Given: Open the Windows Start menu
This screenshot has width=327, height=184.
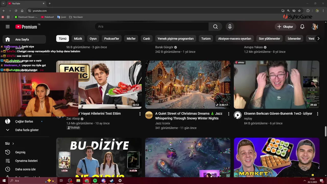Looking at the screenshot, I should 4,181.
